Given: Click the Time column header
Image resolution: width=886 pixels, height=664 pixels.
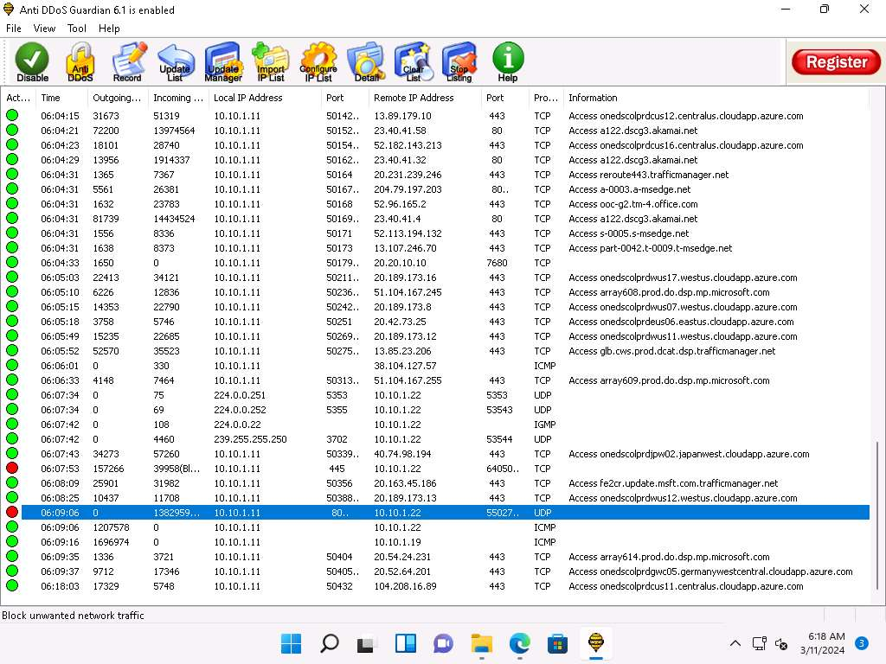Looking at the screenshot, I should [51, 98].
